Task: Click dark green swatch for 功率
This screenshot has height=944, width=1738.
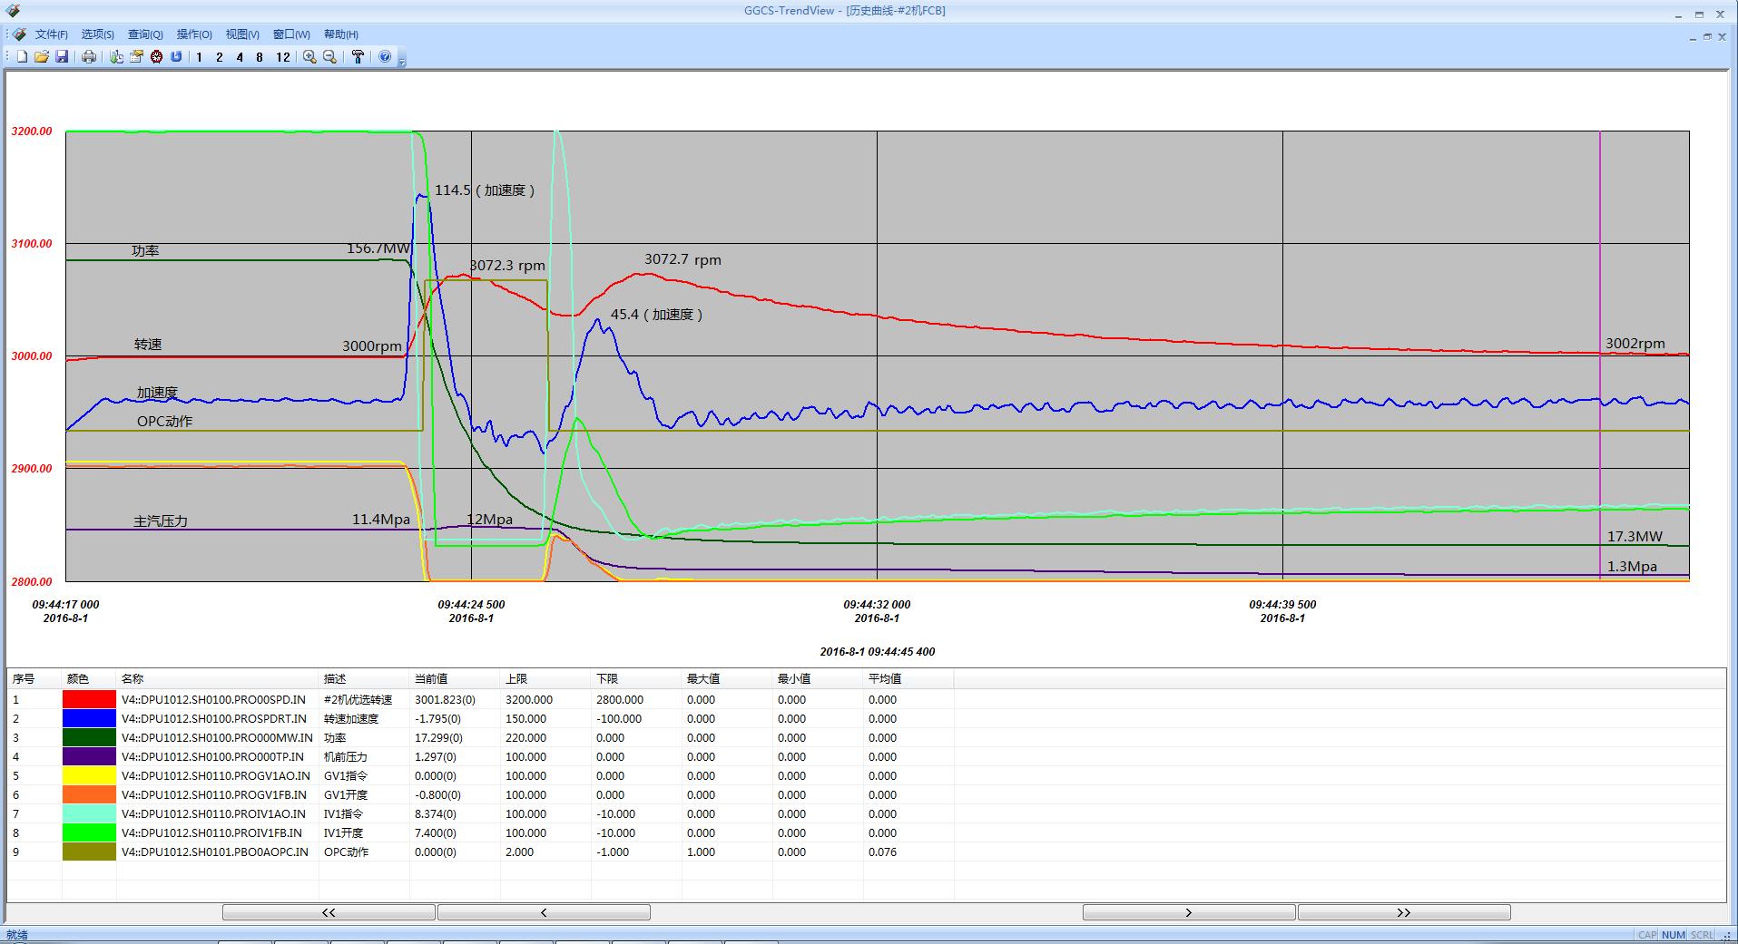Action: point(89,737)
